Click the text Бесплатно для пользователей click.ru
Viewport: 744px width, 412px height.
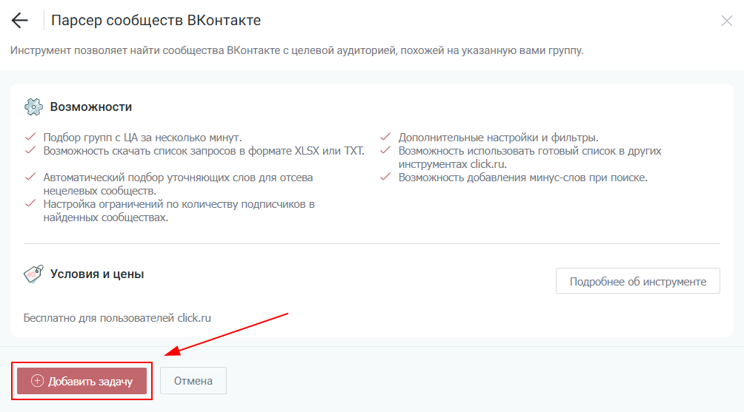click(x=118, y=318)
